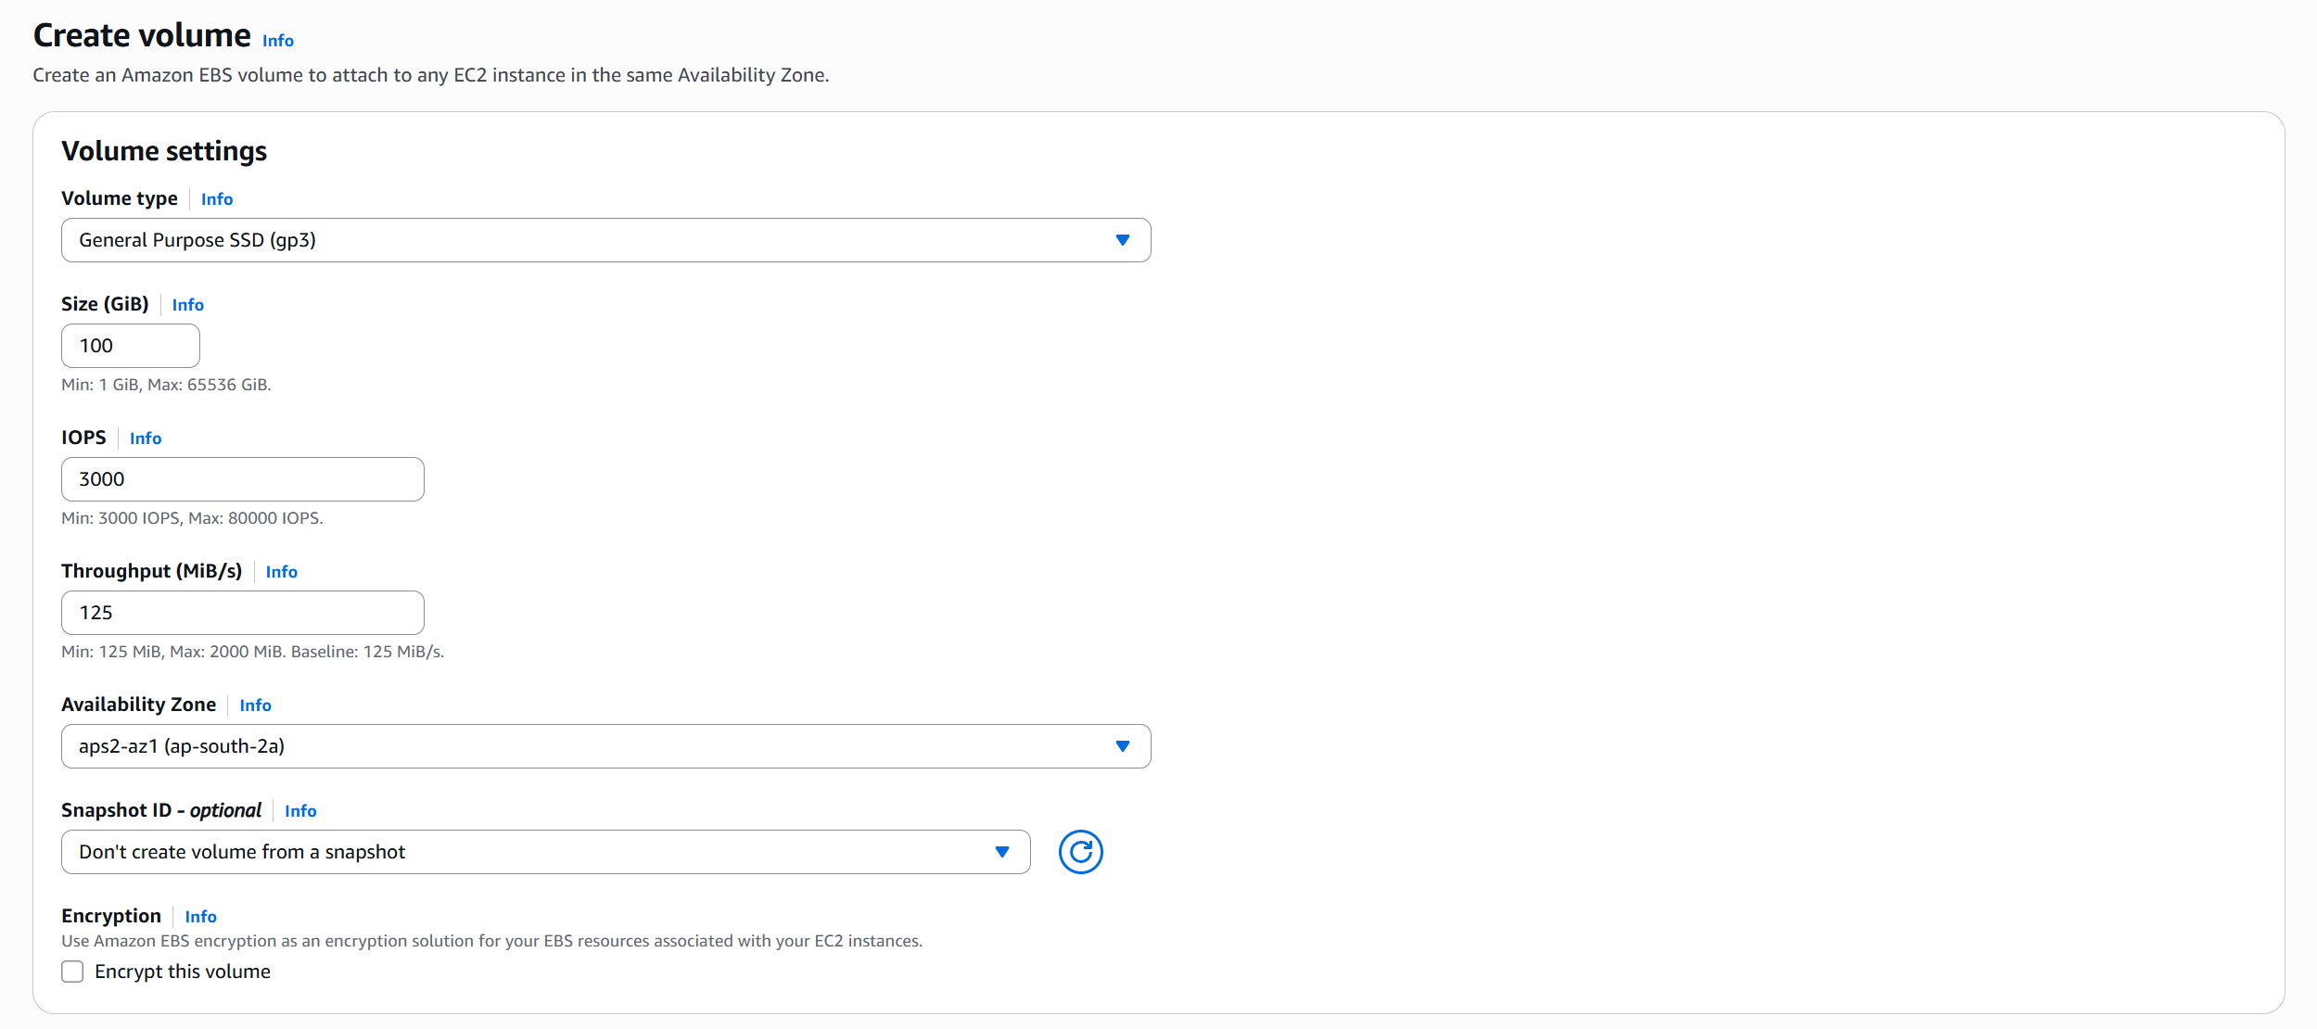2317x1029 pixels.
Task: Open Info link for Size (GiB)
Action: (187, 305)
